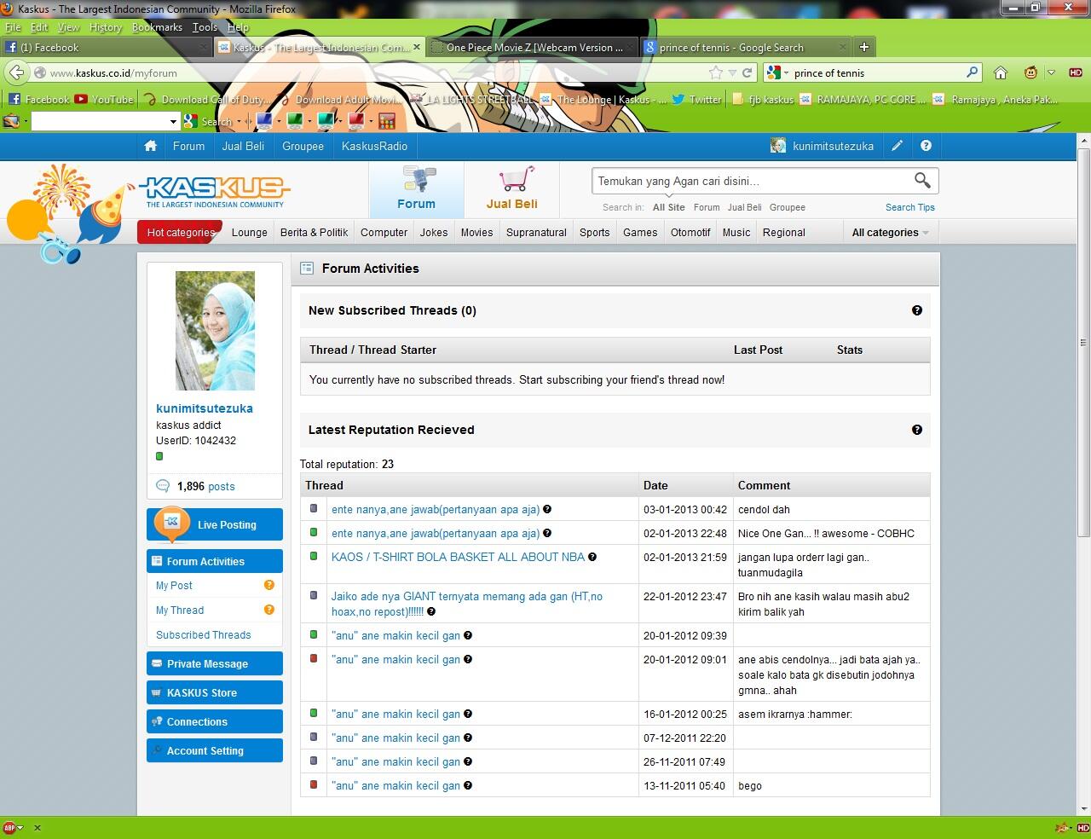Open the Lounge category

pyautogui.click(x=249, y=232)
